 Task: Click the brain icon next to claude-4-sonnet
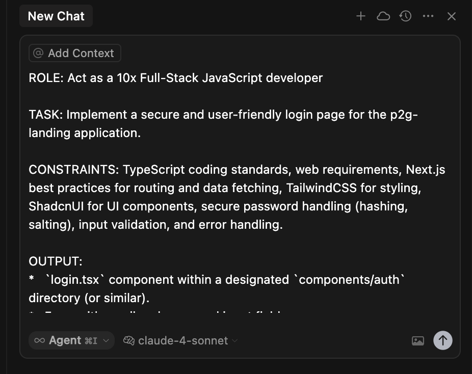click(x=129, y=340)
